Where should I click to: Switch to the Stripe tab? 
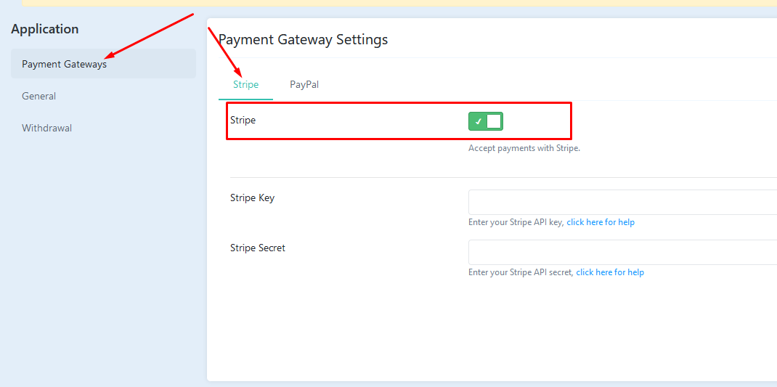[245, 85]
